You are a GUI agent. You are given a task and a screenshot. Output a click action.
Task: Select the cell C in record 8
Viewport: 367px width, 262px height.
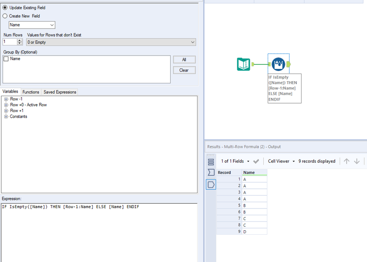[255, 225]
